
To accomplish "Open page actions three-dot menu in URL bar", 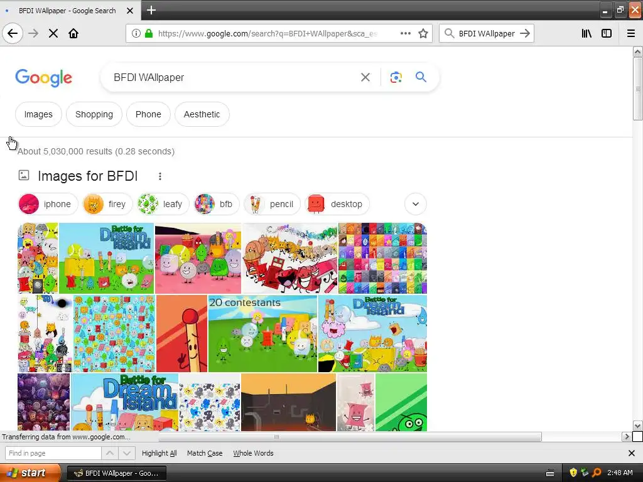I will (x=405, y=33).
